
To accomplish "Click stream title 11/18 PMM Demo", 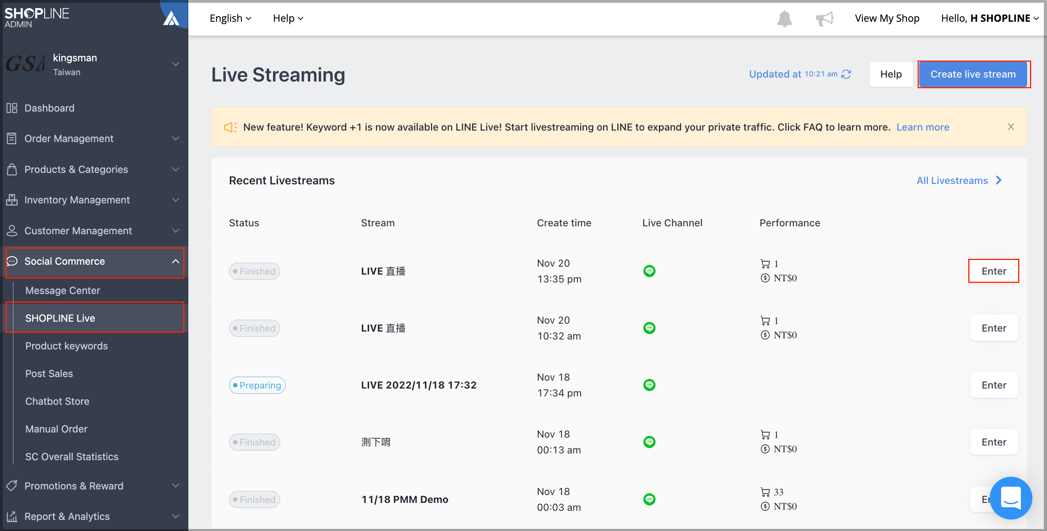I will click(x=405, y=499).
